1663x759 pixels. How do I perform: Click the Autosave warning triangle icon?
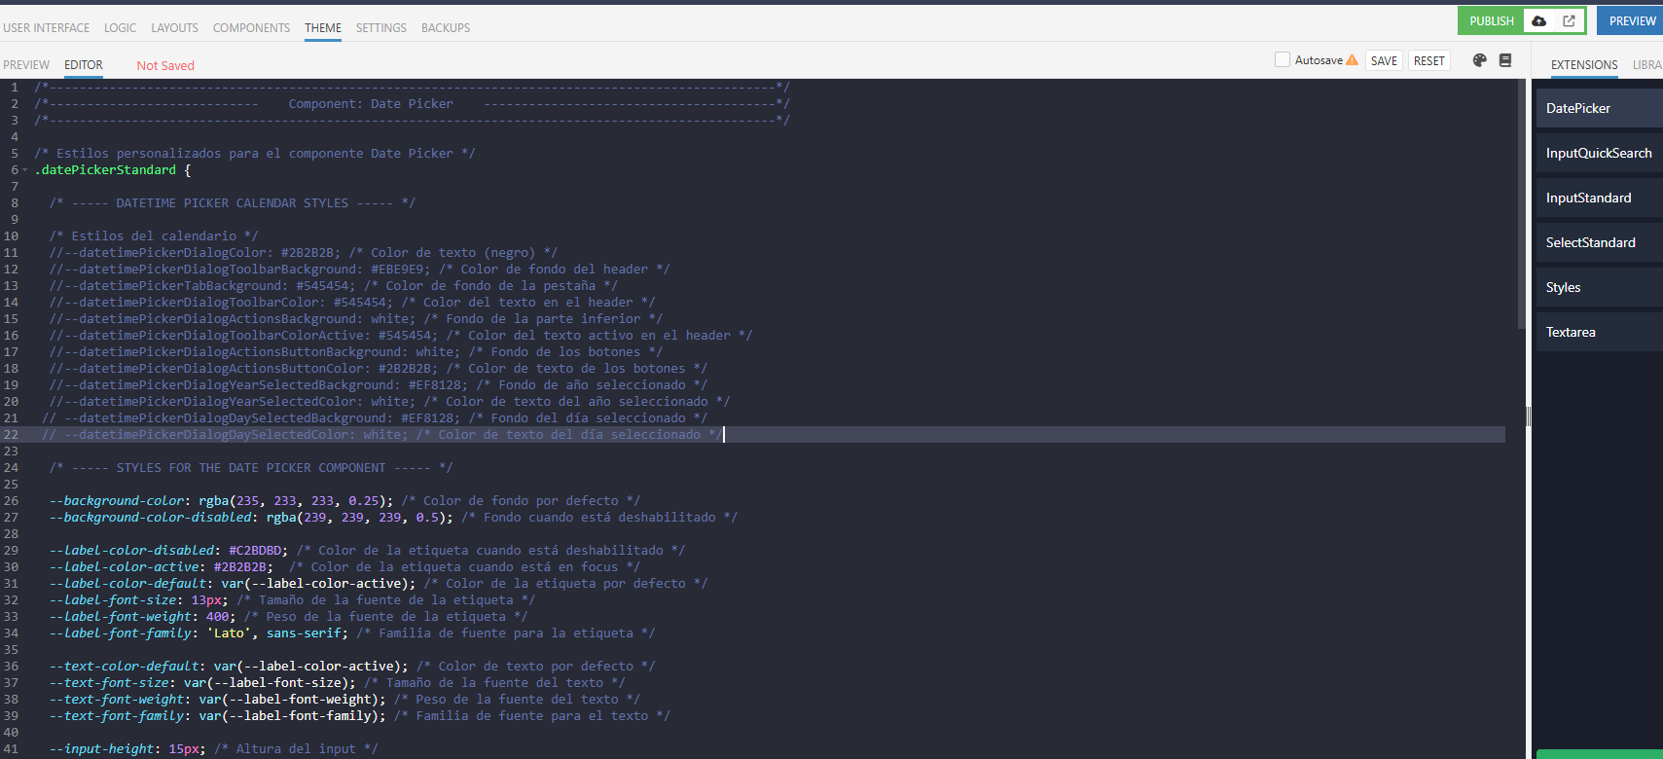coord(1352,60)
